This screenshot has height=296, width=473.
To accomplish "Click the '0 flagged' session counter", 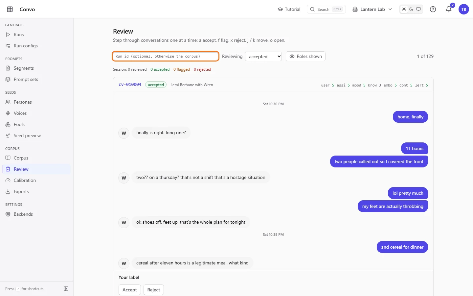I will 182,69.
